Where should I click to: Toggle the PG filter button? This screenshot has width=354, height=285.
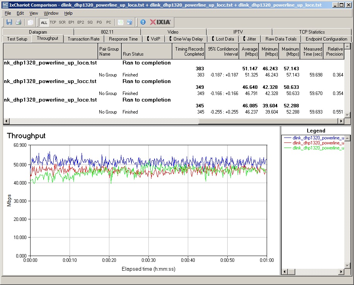point(99,22)
